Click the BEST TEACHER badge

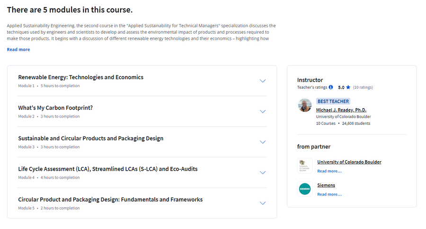[x=333, y=101]
